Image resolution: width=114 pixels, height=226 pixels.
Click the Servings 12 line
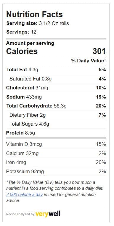[x=21, y=32]
